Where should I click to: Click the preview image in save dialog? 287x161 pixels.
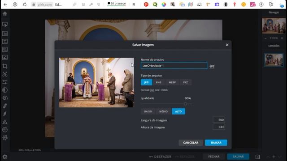(96, 82)
